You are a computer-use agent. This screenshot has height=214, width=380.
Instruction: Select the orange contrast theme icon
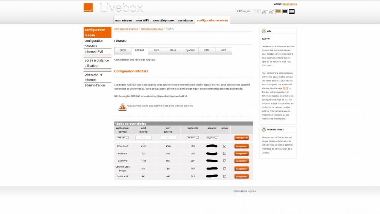278,12
